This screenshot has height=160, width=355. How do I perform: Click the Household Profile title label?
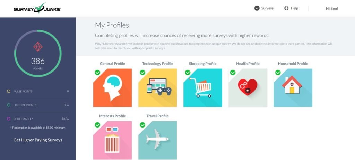(x=293, y=64)
